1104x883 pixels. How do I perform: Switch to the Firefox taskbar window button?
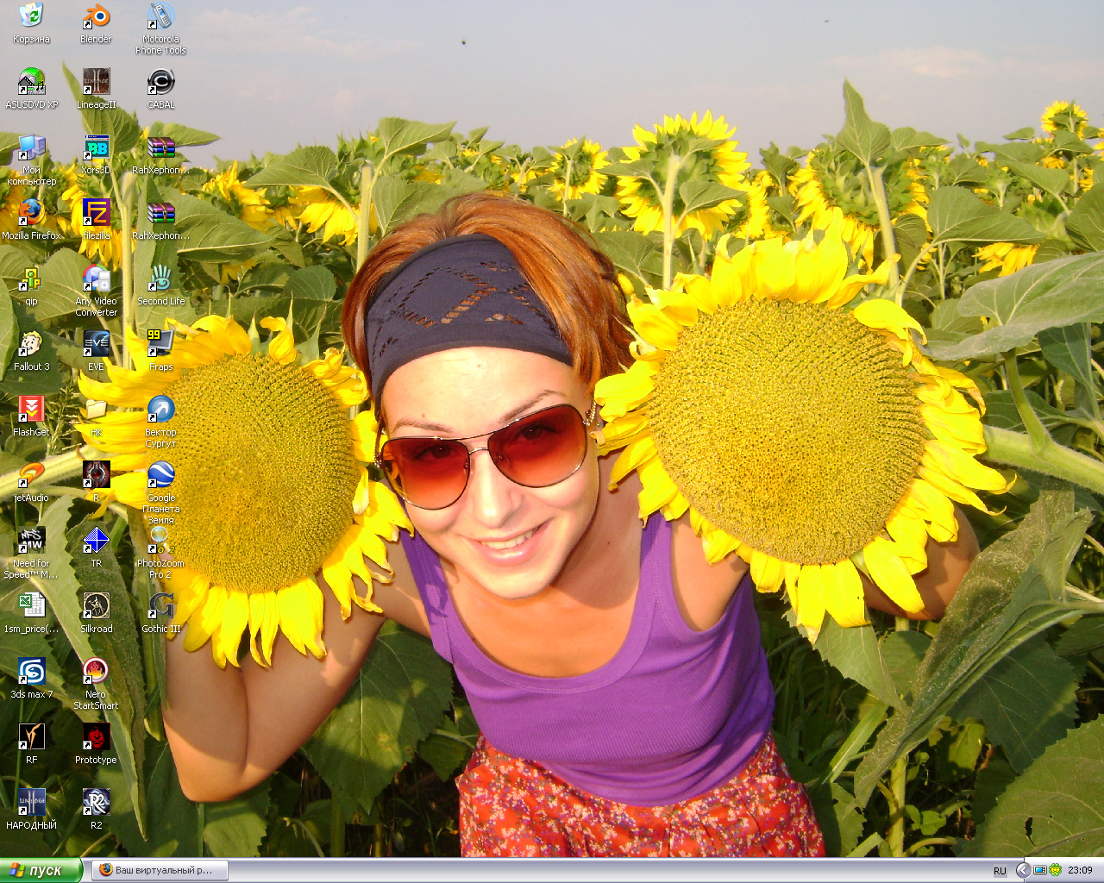click(x=160, y=870)
